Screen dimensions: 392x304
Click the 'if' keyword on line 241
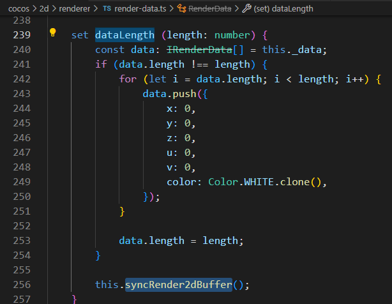point(102,65)
